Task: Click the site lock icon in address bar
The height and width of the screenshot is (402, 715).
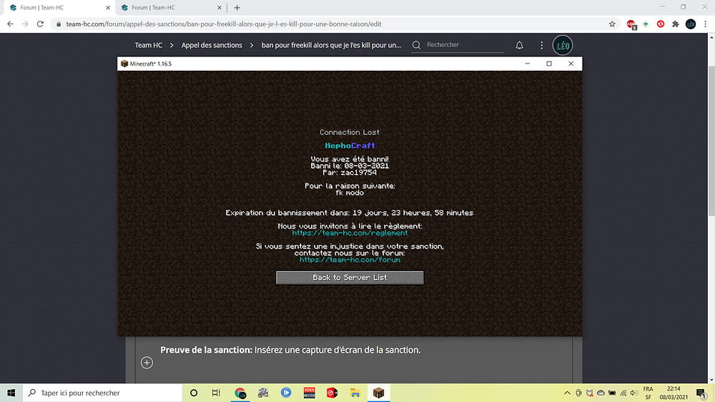Action: tap(59, 24)
